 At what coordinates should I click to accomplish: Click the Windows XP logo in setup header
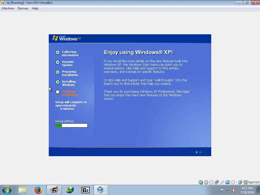67,38
